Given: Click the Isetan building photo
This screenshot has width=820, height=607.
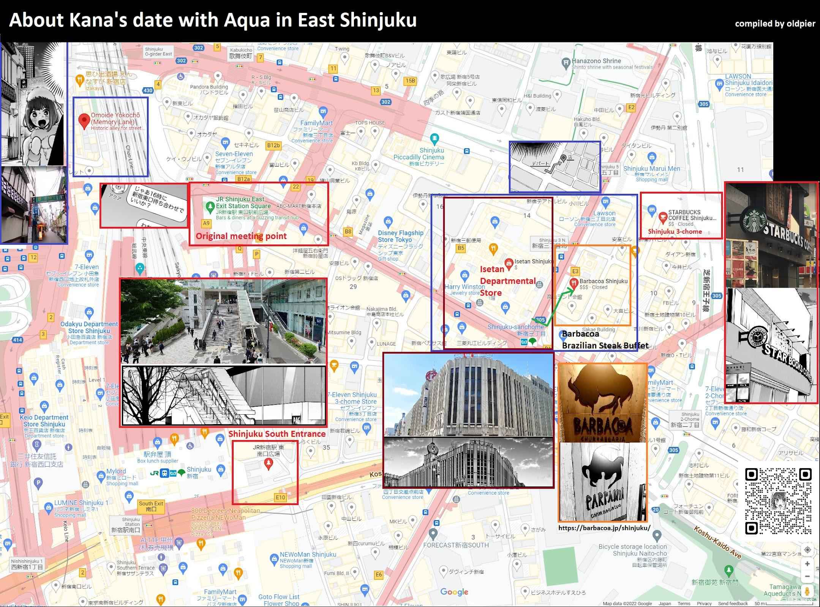Looking at the screenshot, I should point(468,395).
